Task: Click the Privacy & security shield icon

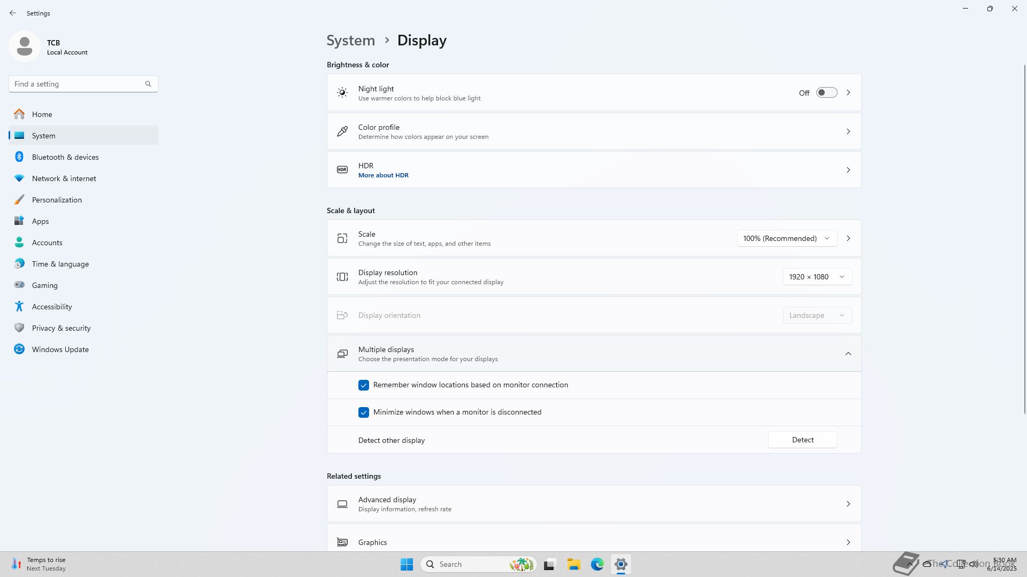Action: coord(19,328)
